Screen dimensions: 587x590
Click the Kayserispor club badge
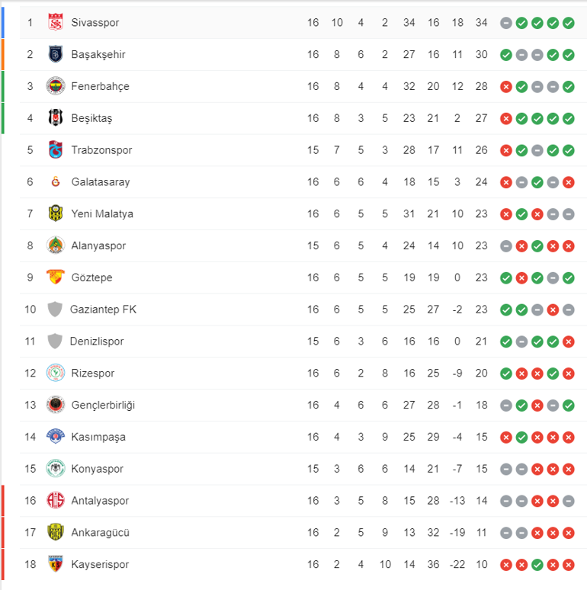(x=56, y=565)
